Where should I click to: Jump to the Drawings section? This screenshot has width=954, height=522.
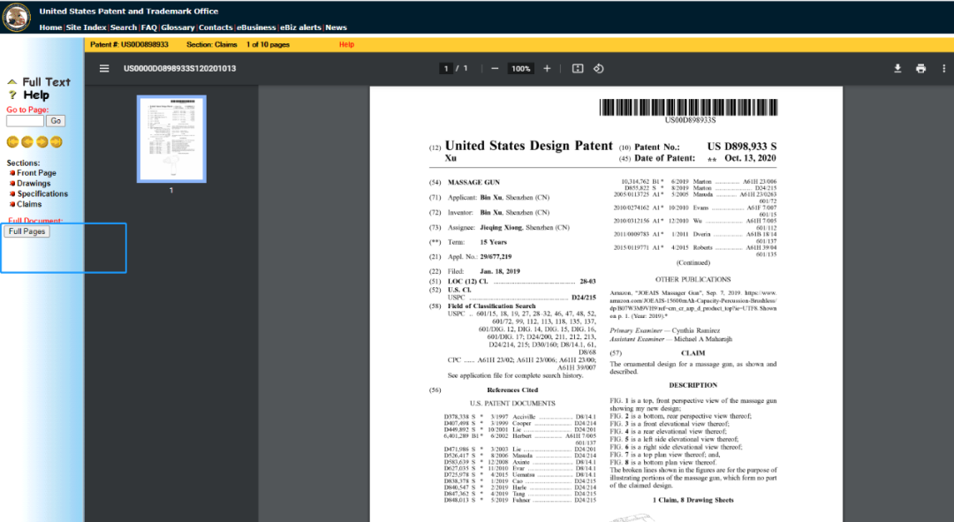point(34,183)
